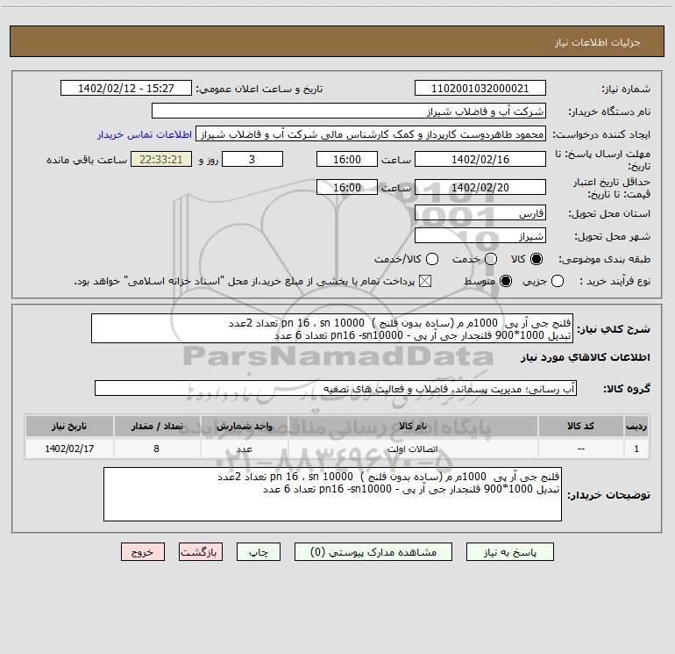The width and height of the screenshot is (675, 654).
Task: Click the response deadline time field 16:00
Action: coord(347,159)
